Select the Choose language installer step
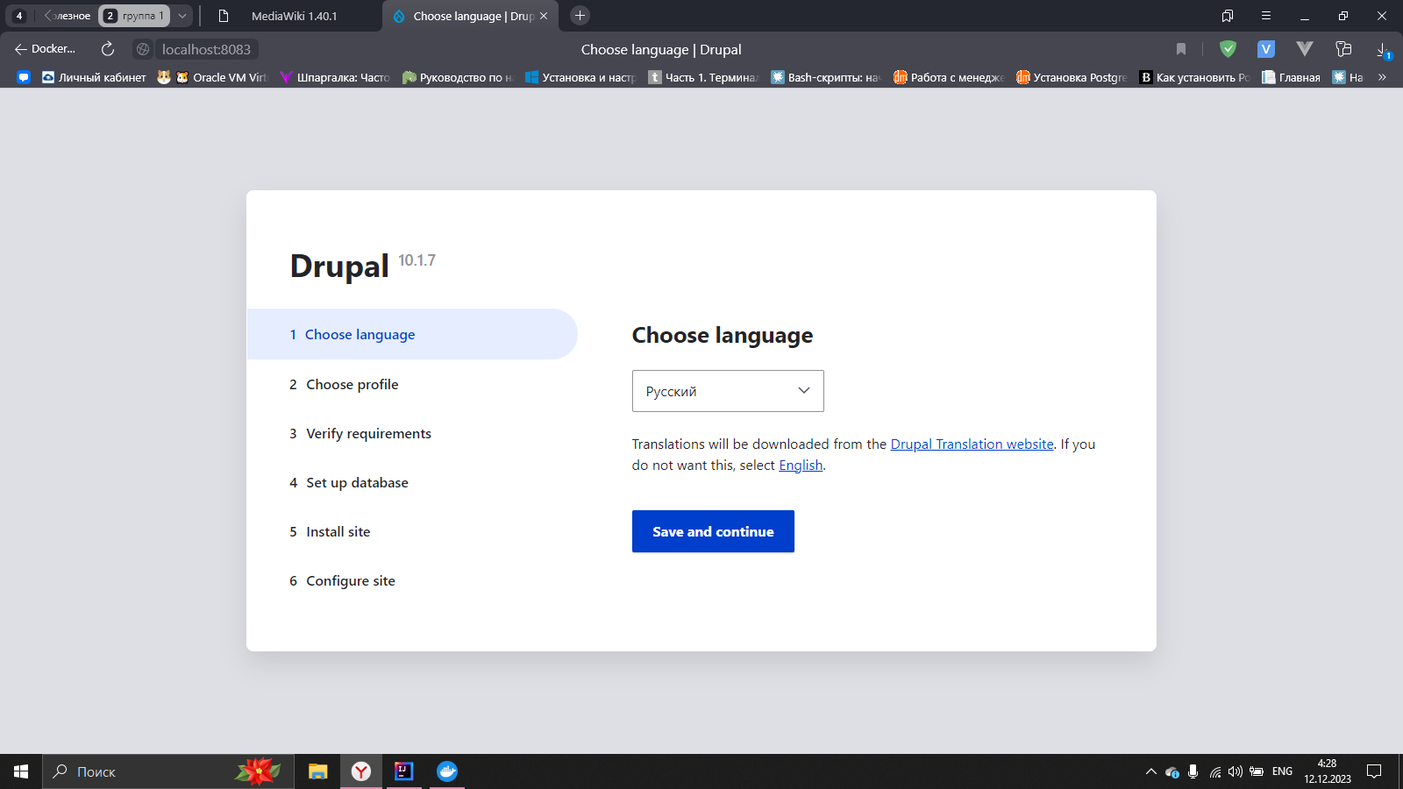 pos(412,334)
